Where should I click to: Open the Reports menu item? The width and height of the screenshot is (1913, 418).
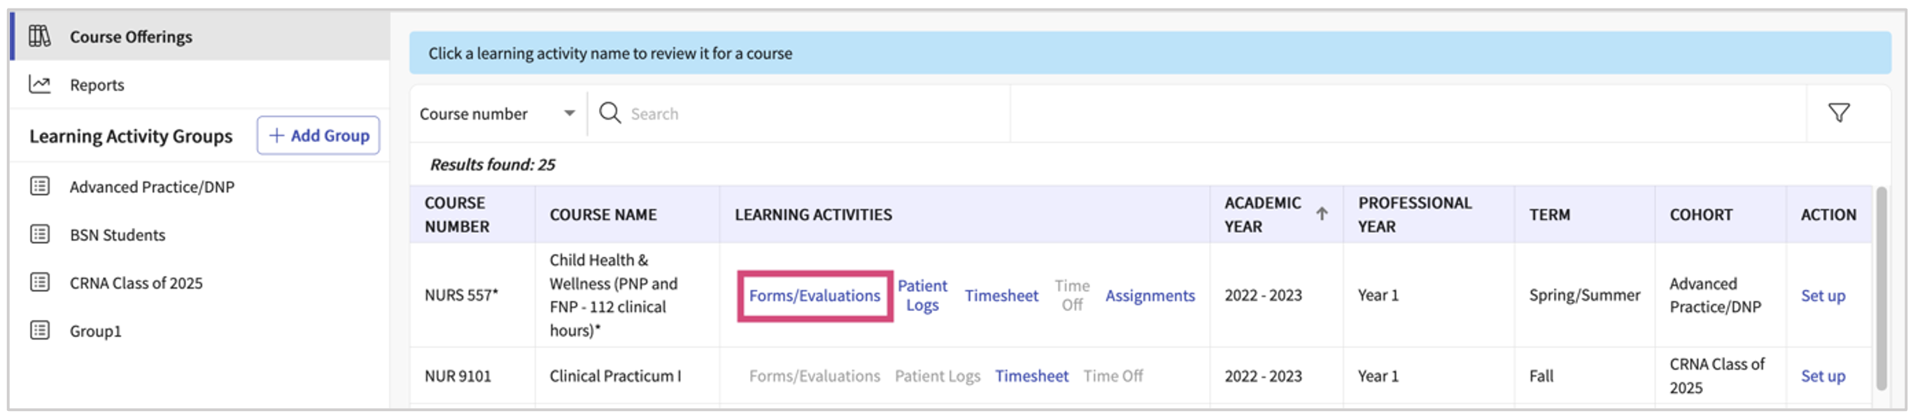coord(97,85)
